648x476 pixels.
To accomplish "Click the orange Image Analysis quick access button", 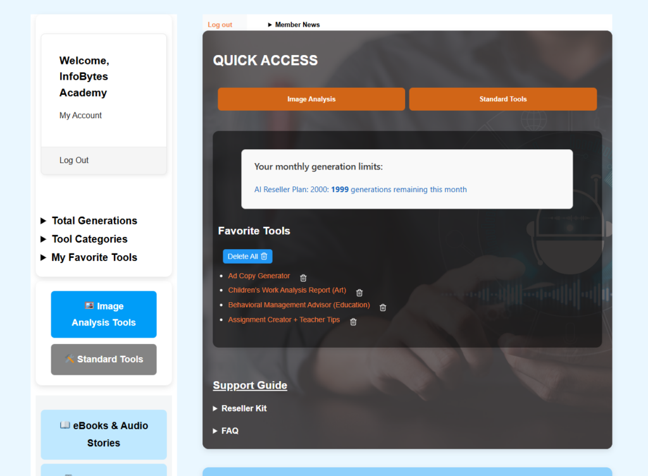I will pos(311,99).
